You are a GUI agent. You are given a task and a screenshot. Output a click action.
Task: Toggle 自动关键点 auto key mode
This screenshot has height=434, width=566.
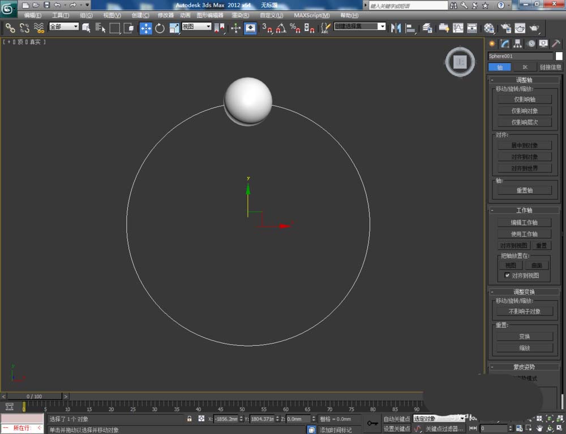[x=396, y=419]
